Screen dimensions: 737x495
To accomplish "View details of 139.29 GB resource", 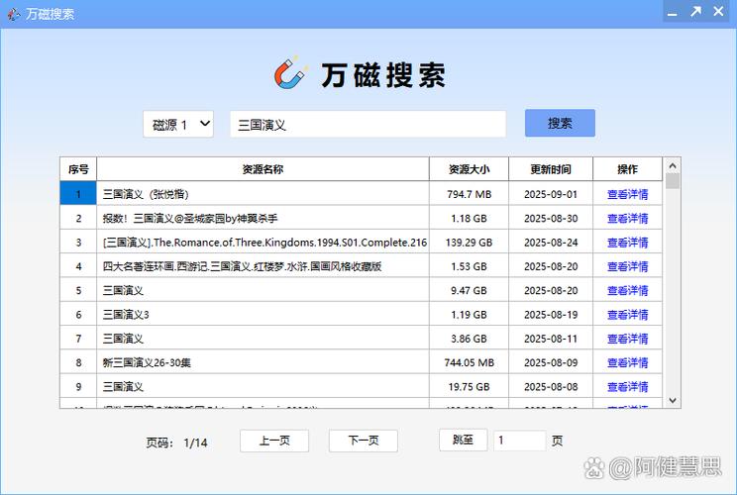I will [627, 243].
